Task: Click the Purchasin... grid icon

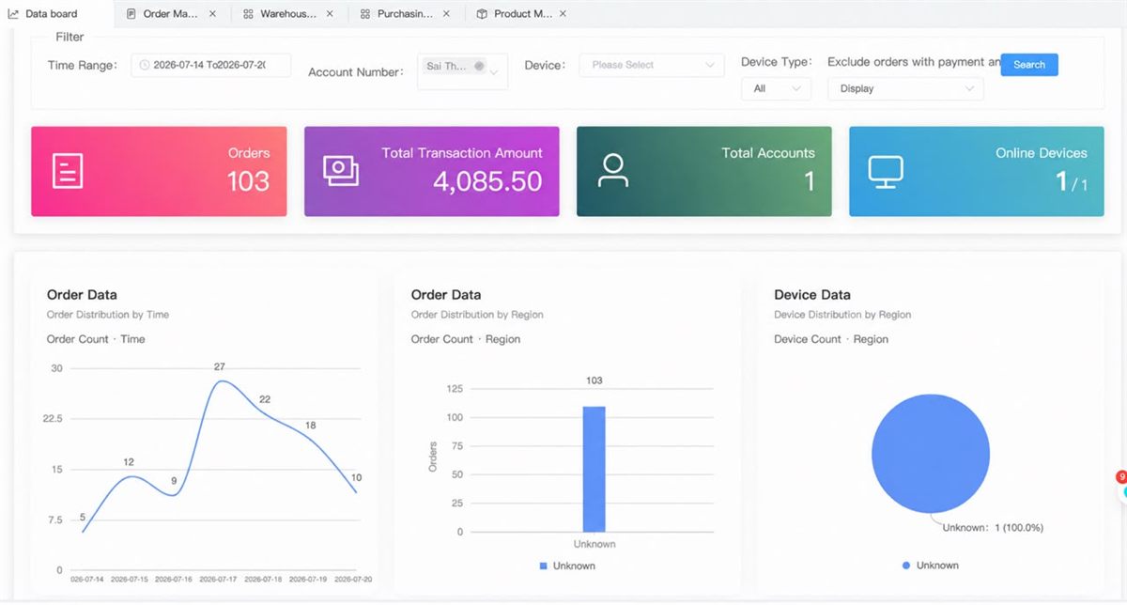Action: 365,14
